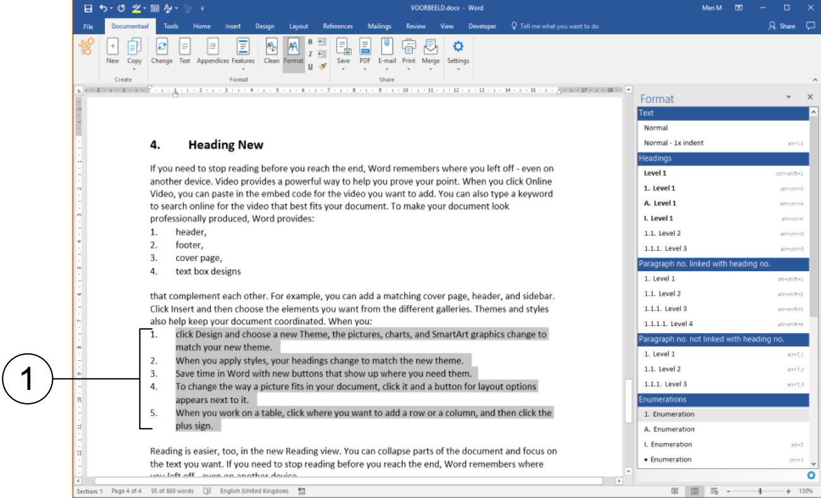Click the Clean formatting icon
The height and width of the screenshot is (498, 821).
click(272, 46)
